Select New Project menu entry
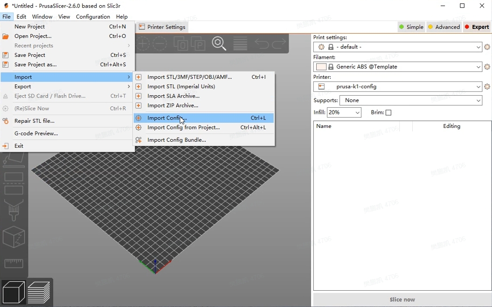The width and height of the screenshot is (492, 307). [x=67, y=27]
